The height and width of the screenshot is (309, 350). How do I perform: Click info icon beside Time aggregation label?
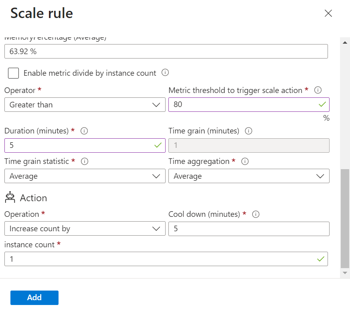(245, 162)
